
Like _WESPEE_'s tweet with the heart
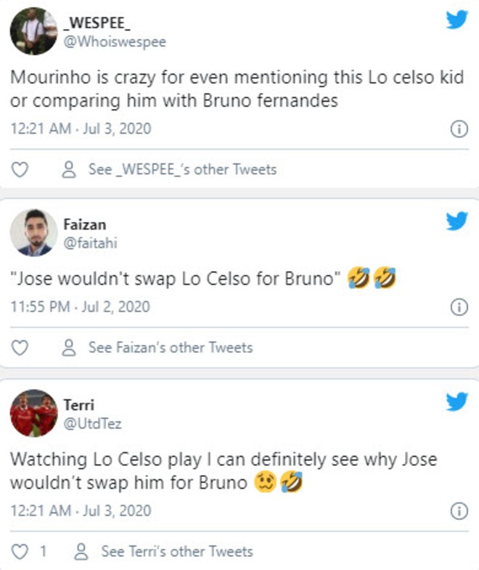click(21, 170)
